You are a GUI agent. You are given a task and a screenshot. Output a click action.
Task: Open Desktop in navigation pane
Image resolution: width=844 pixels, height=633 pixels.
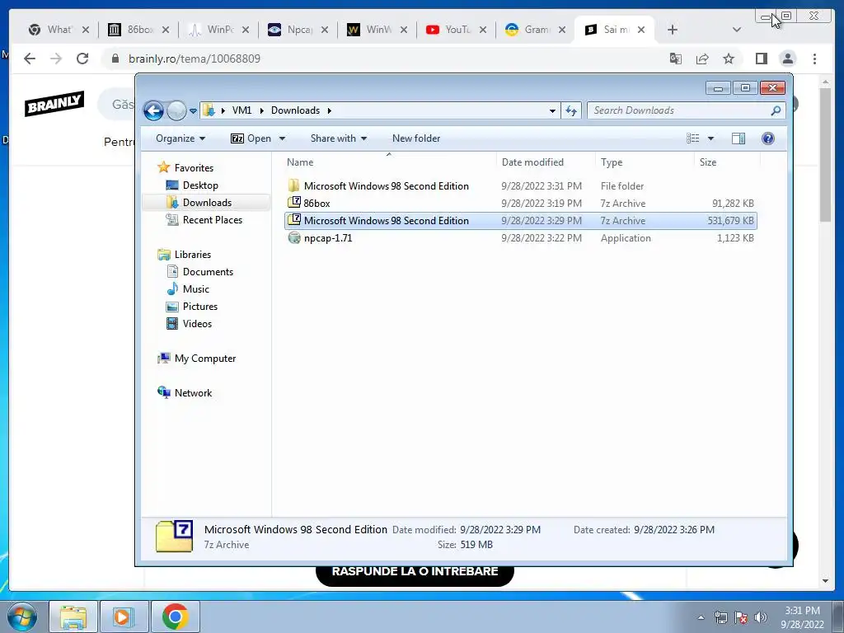200,185
